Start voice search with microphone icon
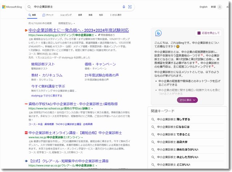This screenshot has height=172, width=232. [124, 7]
